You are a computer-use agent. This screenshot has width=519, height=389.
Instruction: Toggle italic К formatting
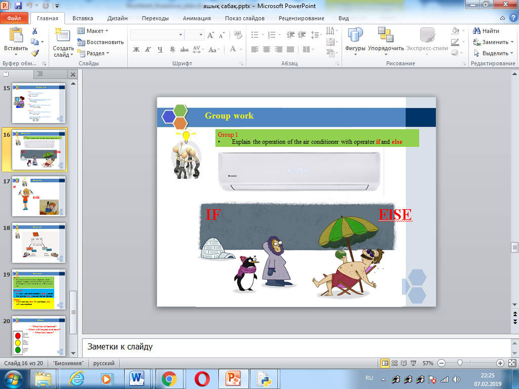click(x=148, y=49)
